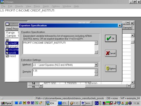Click the pencil quick launch icon

point(41,103)
